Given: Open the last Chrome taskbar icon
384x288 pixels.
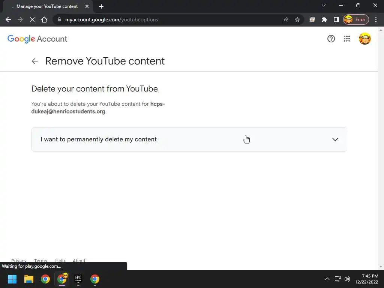Looking at the screenshot, I should 95,279.
